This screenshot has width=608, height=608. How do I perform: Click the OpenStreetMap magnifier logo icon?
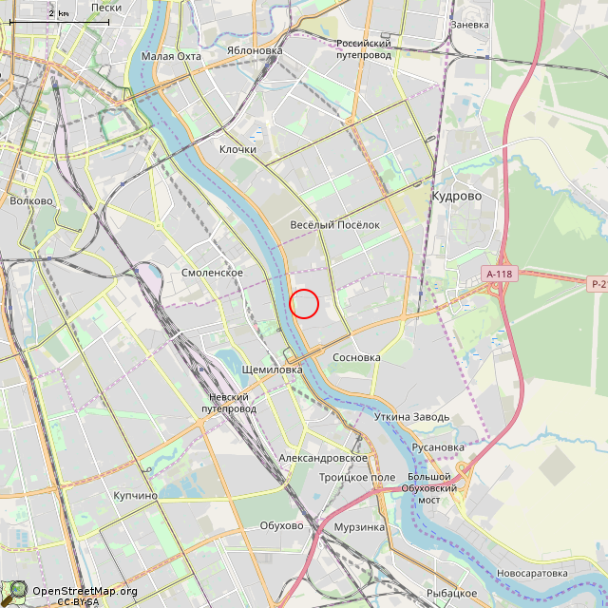tap(14, 593)
